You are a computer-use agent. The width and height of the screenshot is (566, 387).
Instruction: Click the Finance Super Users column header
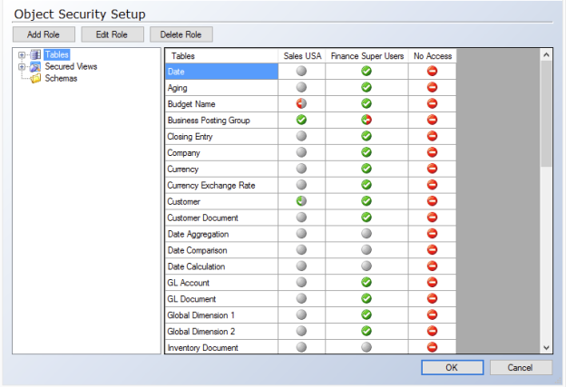[366, 56]
